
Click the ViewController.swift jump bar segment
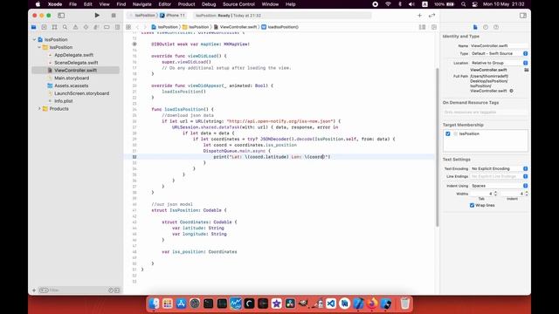tap(235, 27)
